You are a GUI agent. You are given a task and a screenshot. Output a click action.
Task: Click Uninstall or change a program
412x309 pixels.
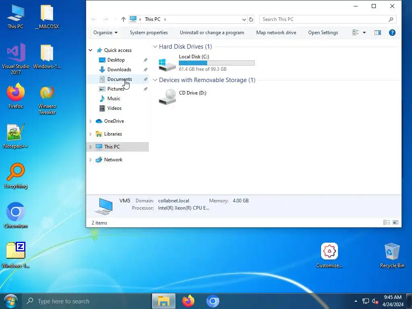(212, 33)
